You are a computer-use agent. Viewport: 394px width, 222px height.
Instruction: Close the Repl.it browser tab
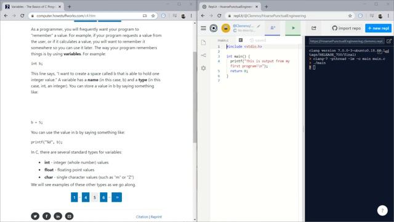[257, 7]
